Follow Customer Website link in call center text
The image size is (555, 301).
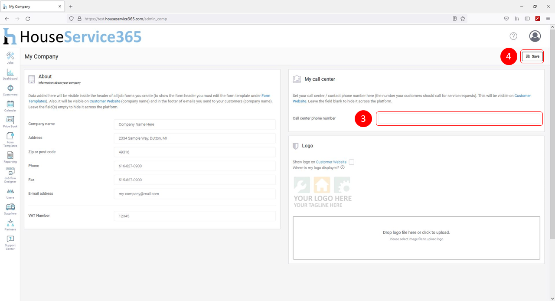pyautogui.click(x=412, y=98)
